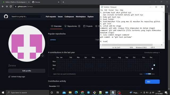Click the GitHub Search or jump to field

tap(27, 16)
